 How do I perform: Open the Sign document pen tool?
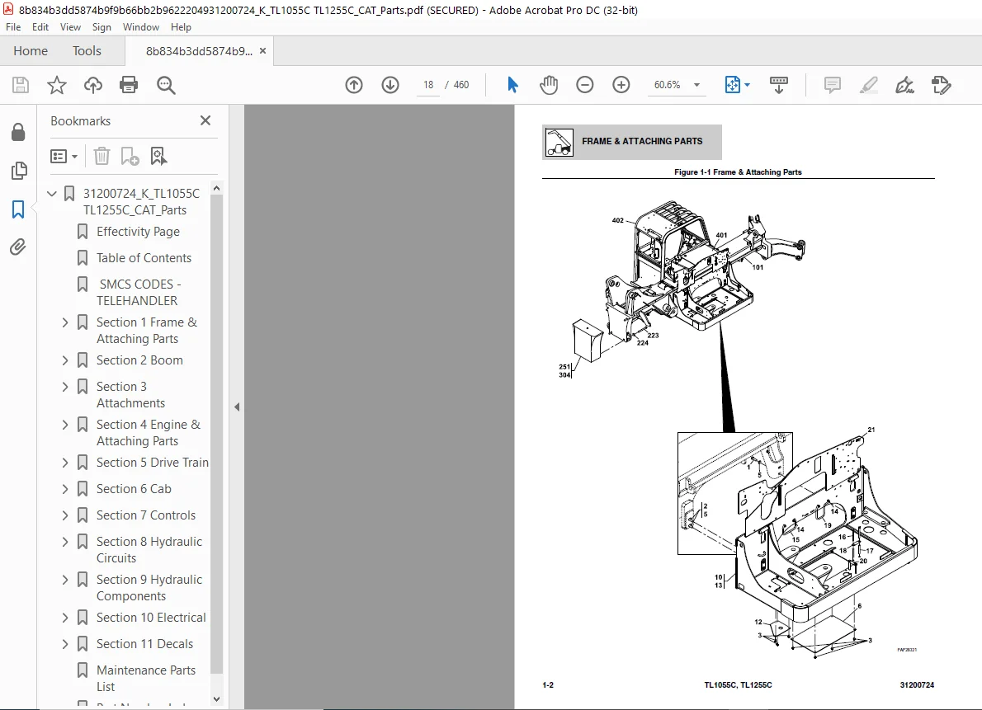(904, 84)
